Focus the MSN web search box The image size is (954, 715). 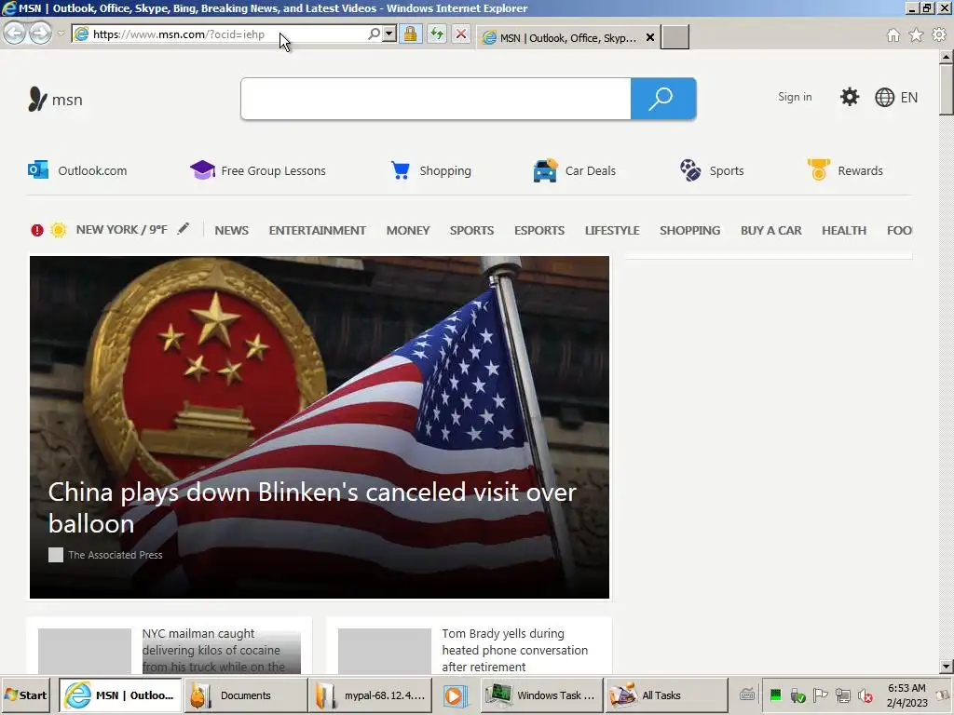436,99
